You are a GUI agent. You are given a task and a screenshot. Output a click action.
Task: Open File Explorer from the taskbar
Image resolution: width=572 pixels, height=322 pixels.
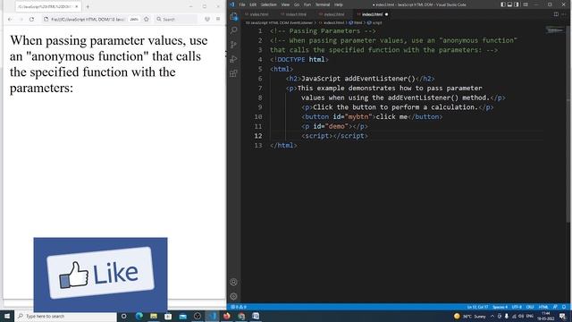154,316
